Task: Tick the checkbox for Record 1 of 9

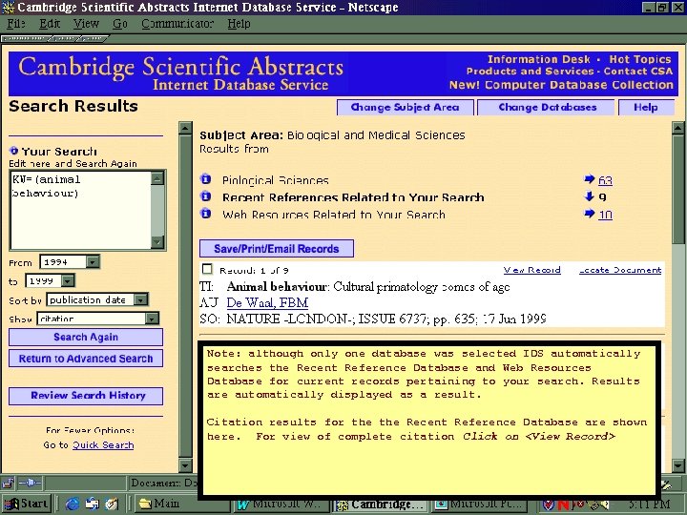Action: coord(207,269)
